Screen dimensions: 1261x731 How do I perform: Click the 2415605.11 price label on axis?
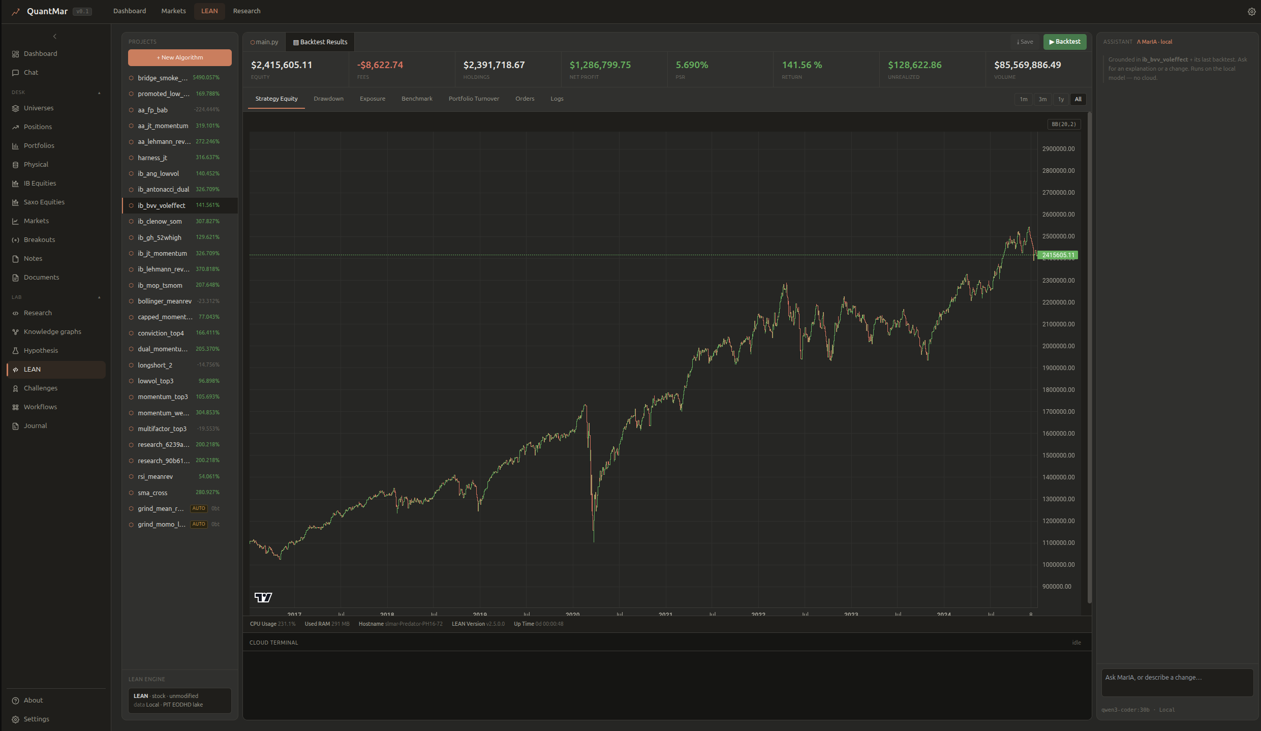1058,255
